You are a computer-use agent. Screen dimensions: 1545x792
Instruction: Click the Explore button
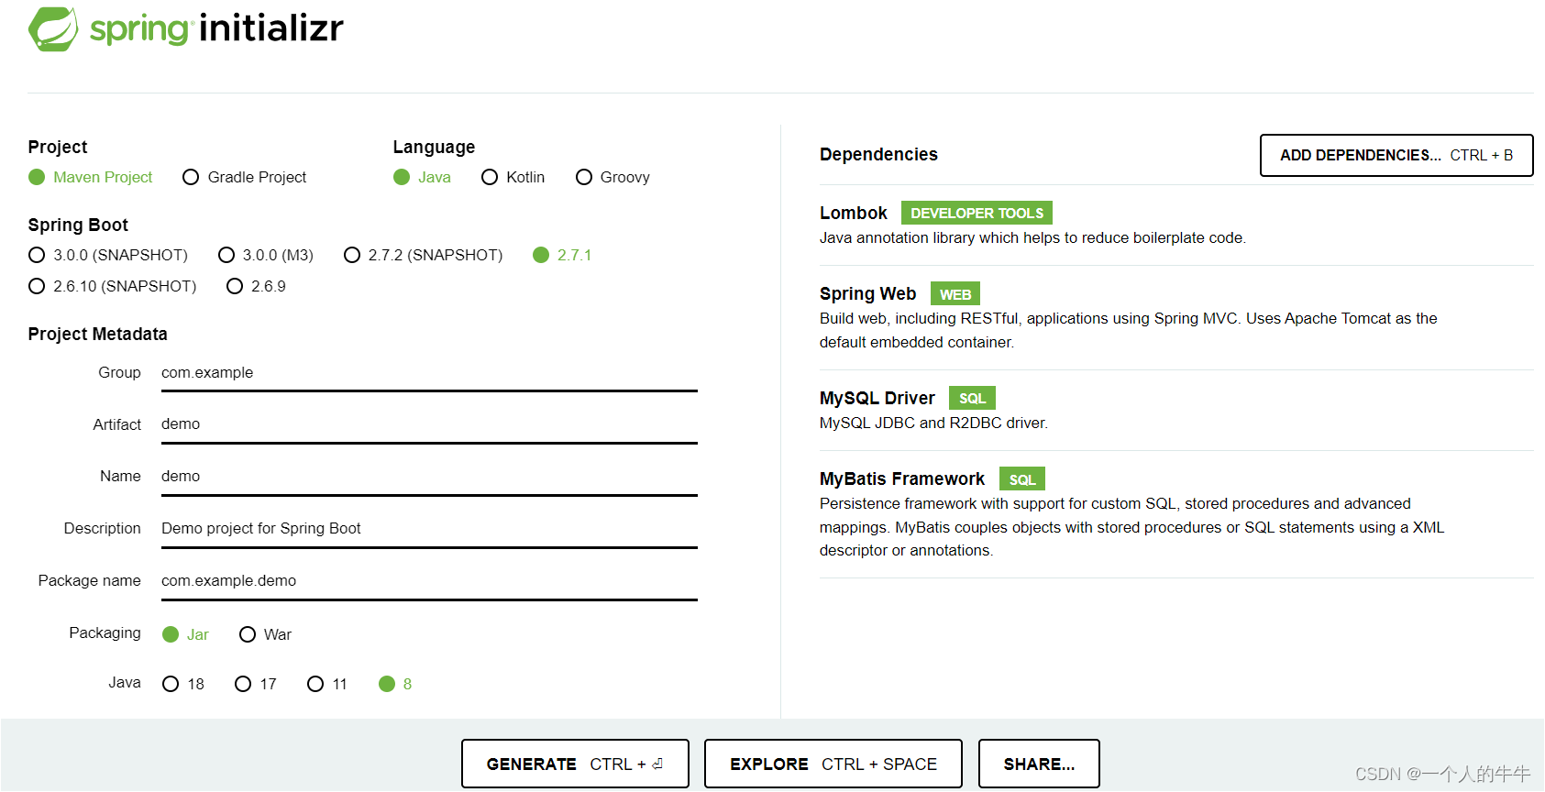coord(833,764)
